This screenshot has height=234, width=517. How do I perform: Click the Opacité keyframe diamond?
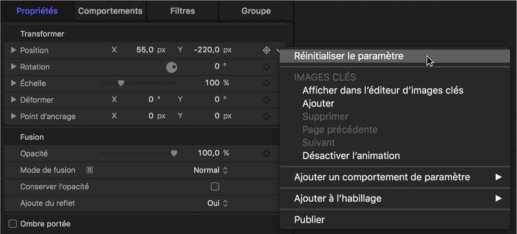tap(266, 153)
